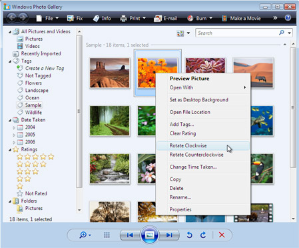Play the slide show button
Viewport: 299px width, 248px height.
(x=150, y=235)
